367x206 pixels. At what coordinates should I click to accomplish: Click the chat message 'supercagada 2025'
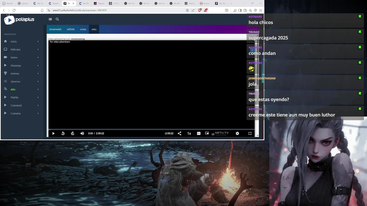click(268, 38)
